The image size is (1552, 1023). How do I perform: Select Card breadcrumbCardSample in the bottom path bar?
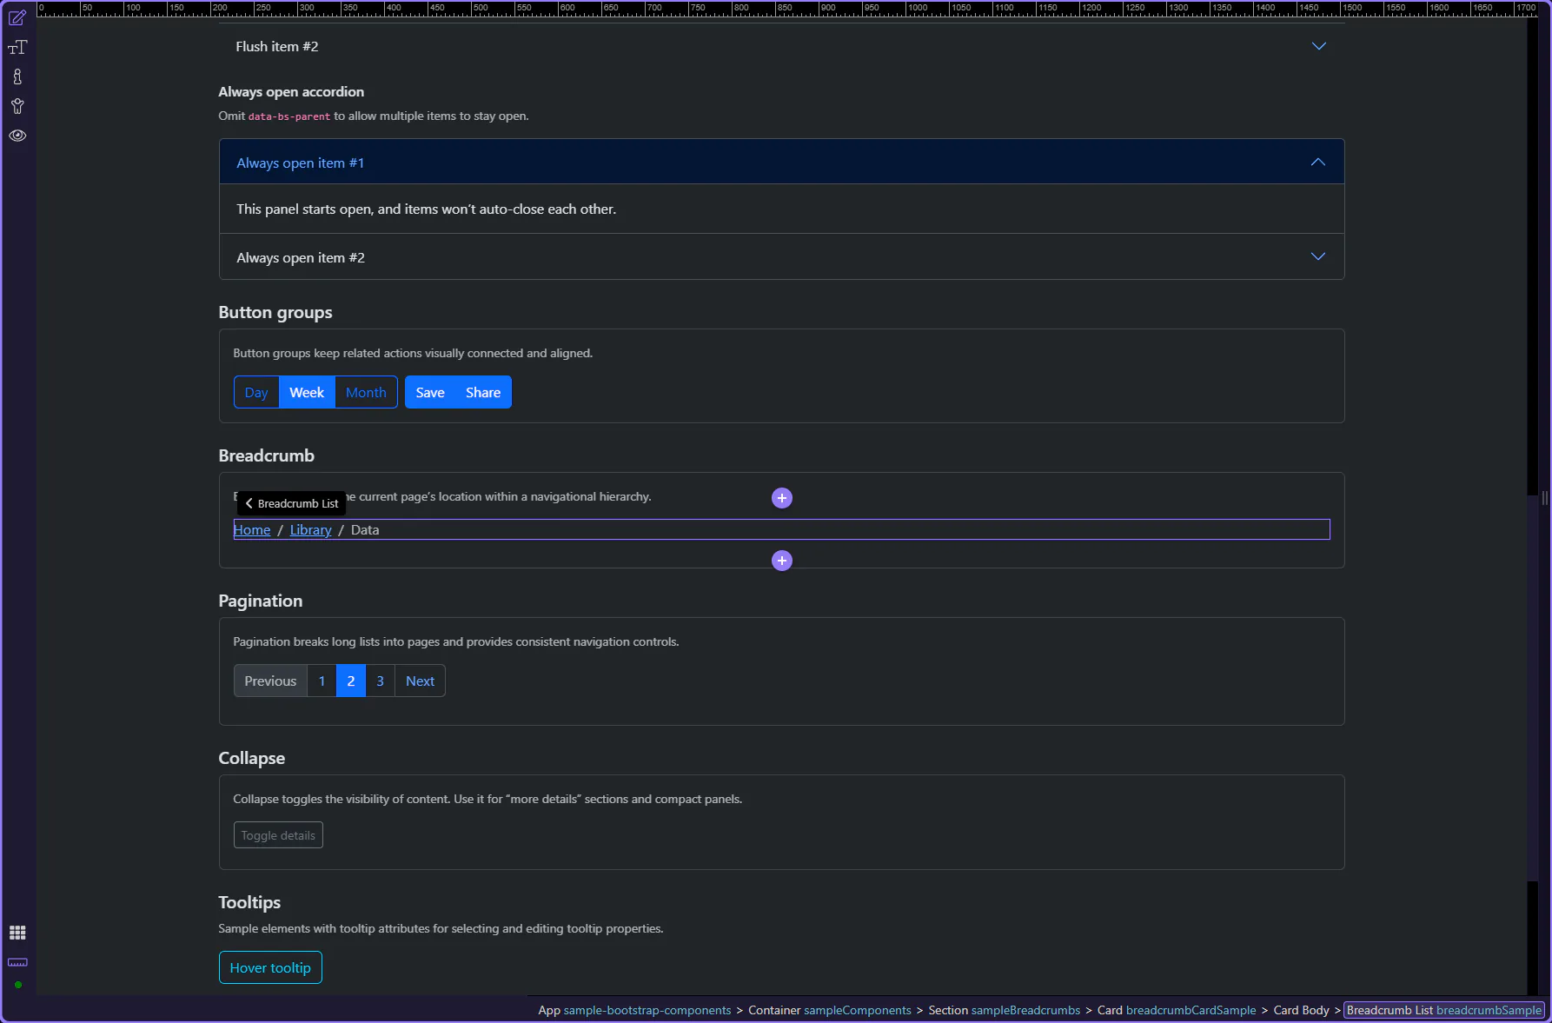[x=1177, y=1010]
